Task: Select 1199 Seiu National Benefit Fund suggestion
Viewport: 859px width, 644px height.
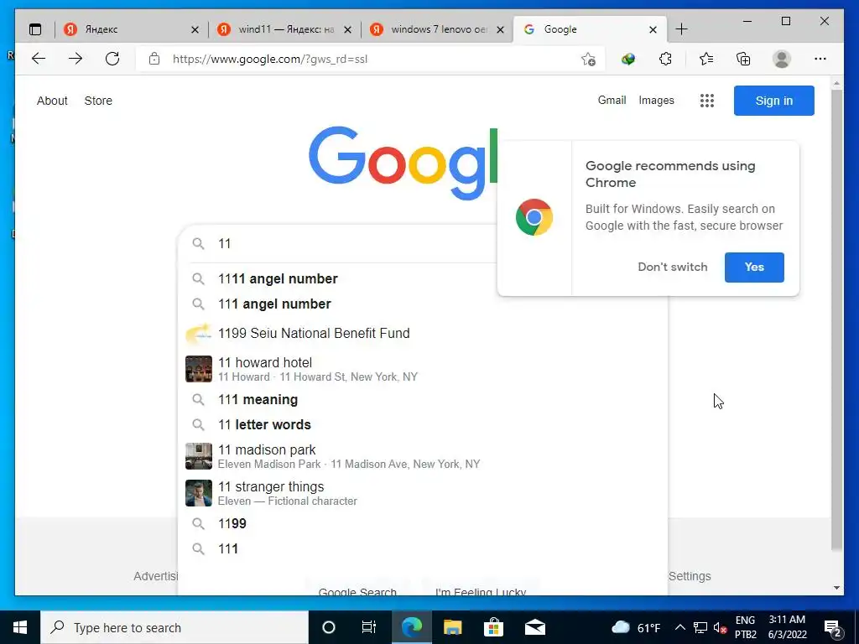Action: point(423,334)
